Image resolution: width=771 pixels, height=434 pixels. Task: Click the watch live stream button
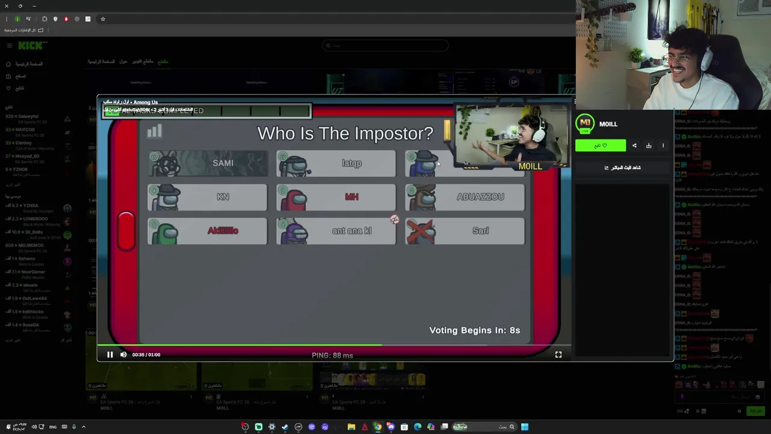(622, 168)
